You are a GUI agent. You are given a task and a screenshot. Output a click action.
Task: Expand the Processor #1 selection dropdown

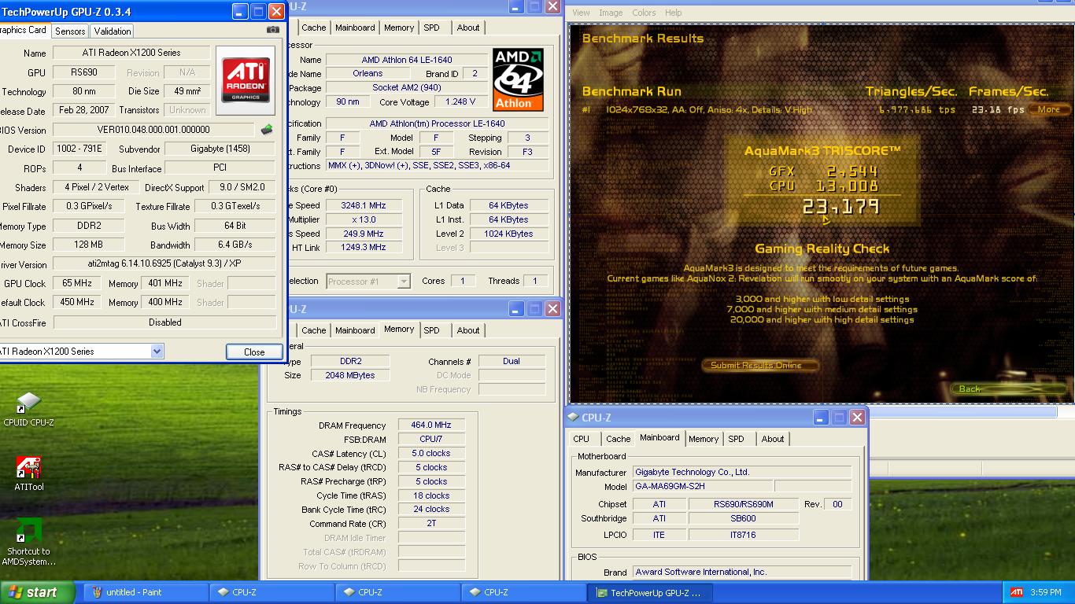click(404, 281)
